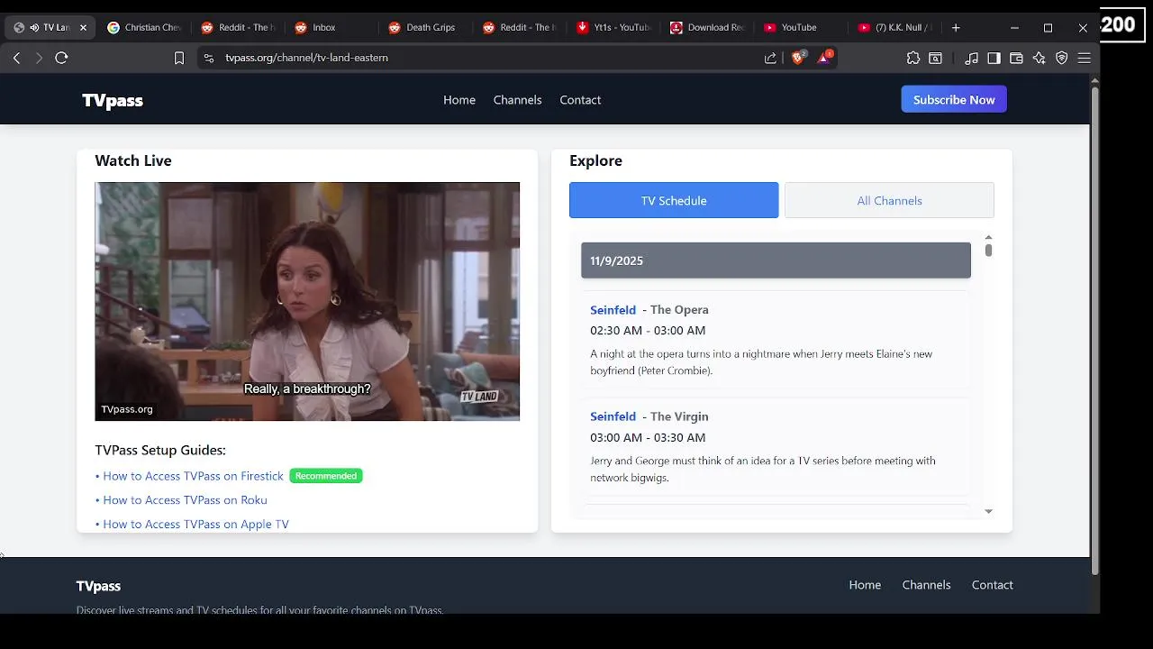
Task: Open How to Access TVPass on Apple TV
Action: 195,524
